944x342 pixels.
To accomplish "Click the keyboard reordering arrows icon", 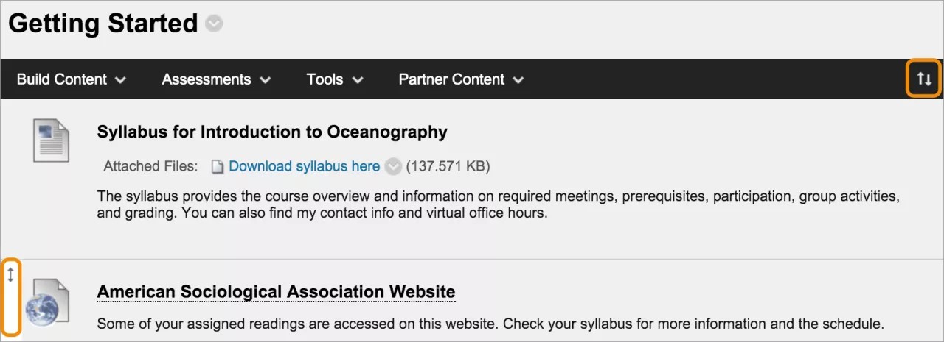I will [x=924, y=79].
